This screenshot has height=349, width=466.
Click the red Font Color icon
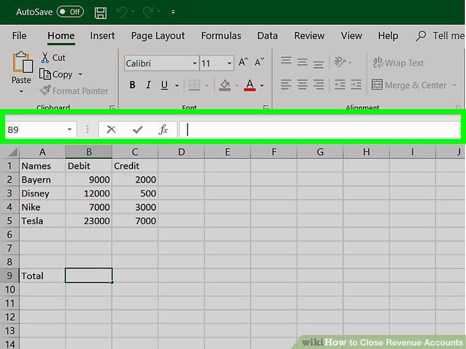click(x=250, y=85)
